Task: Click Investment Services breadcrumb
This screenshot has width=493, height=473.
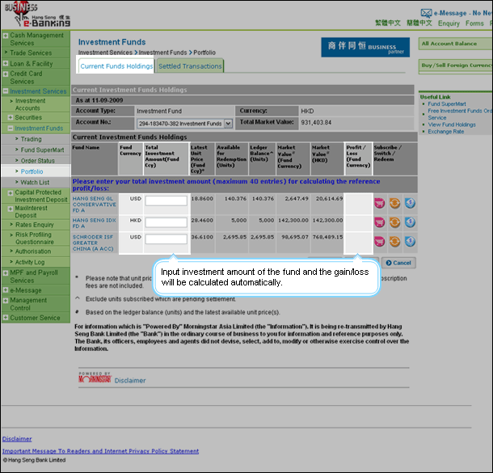Action: (x=105, y=53)
